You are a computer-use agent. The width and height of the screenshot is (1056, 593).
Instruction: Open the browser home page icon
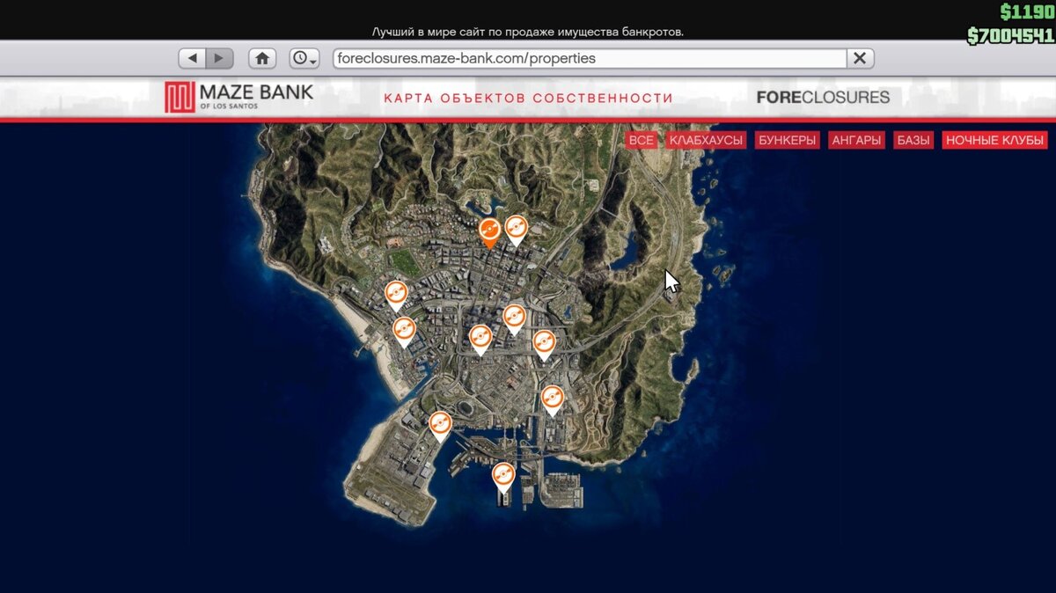262,58
